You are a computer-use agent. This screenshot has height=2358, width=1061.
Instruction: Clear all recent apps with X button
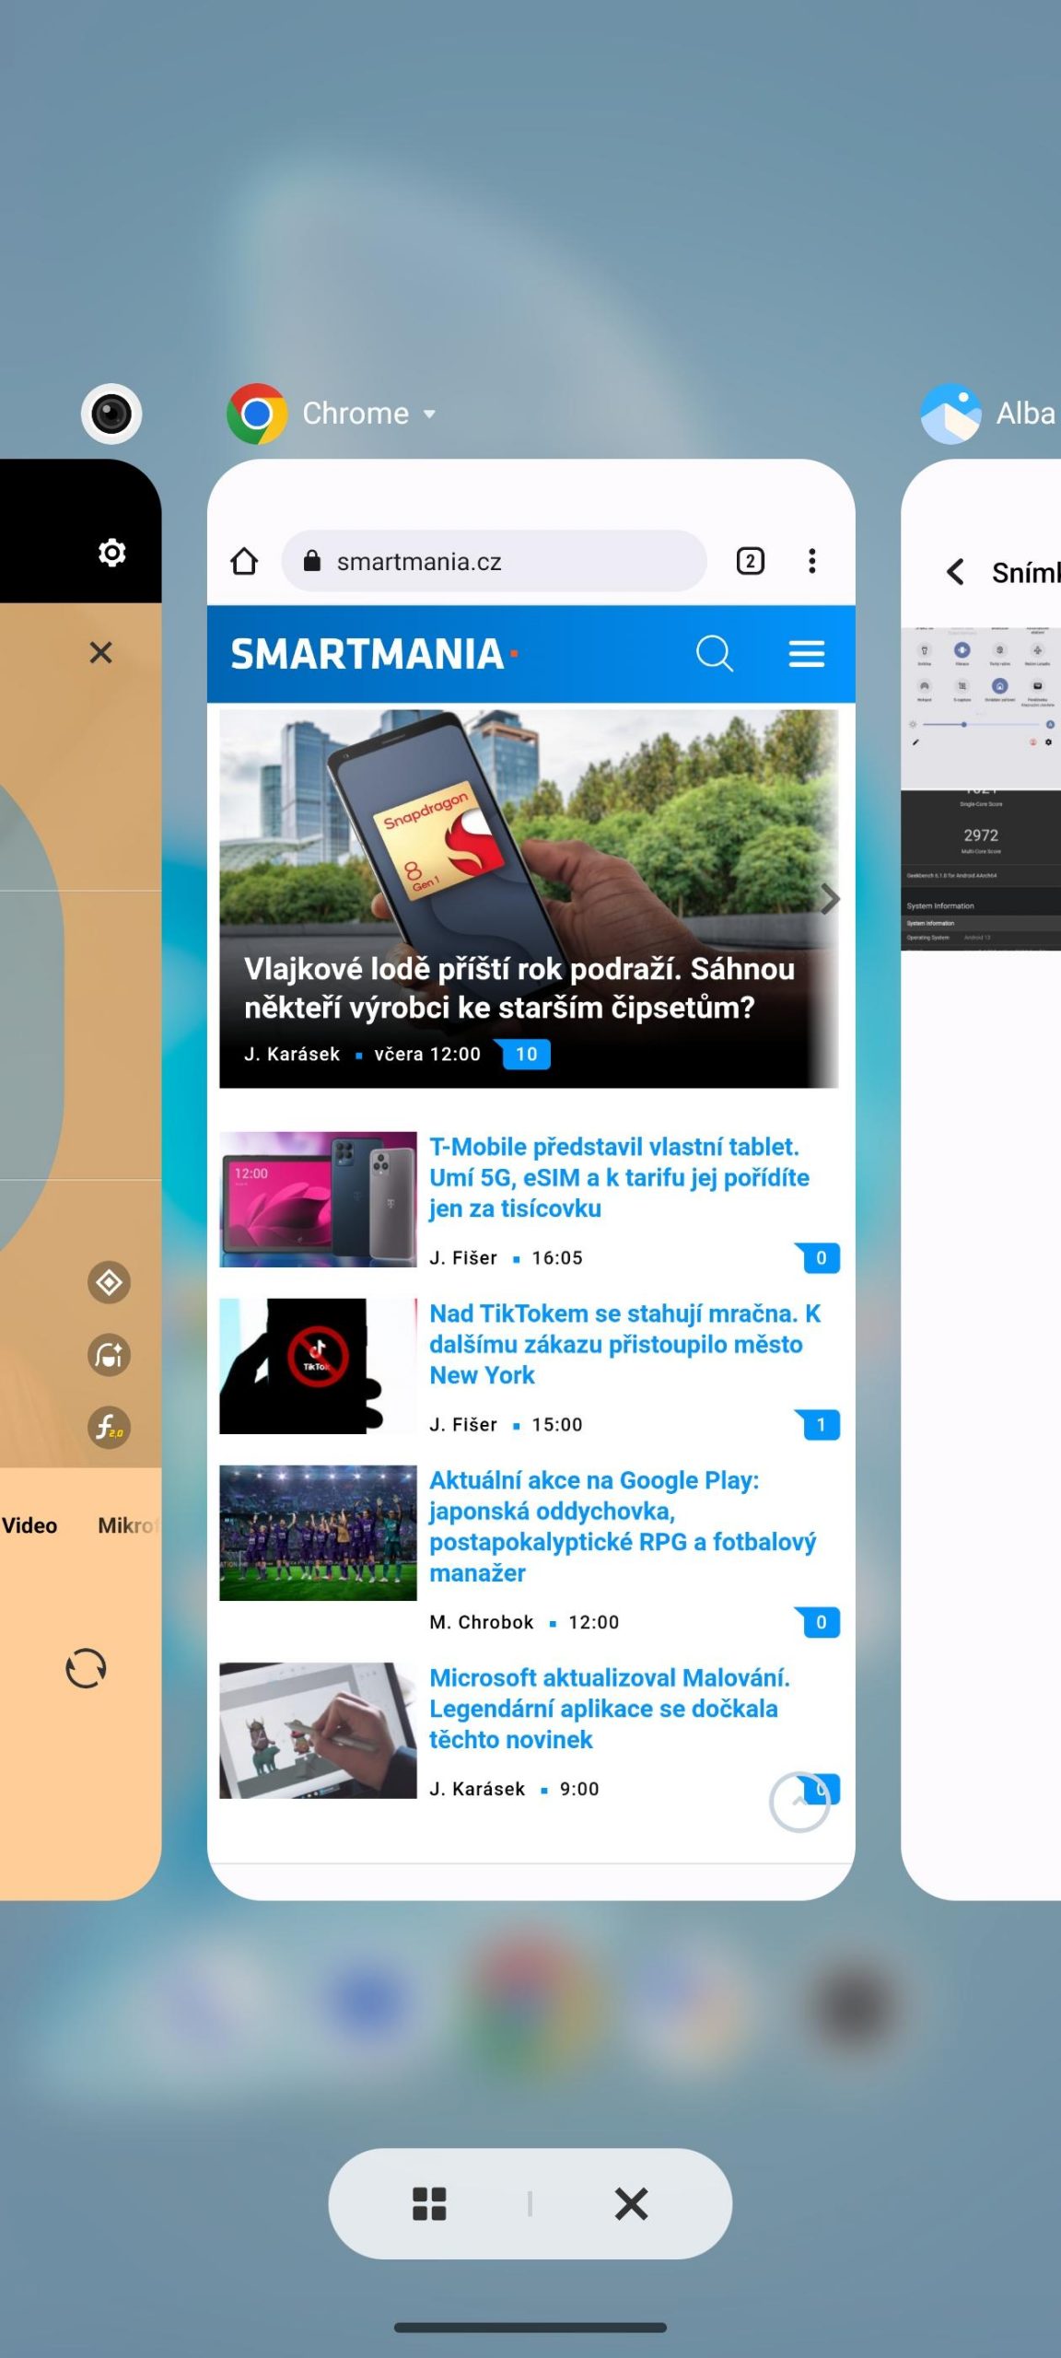click(632, 2204)
